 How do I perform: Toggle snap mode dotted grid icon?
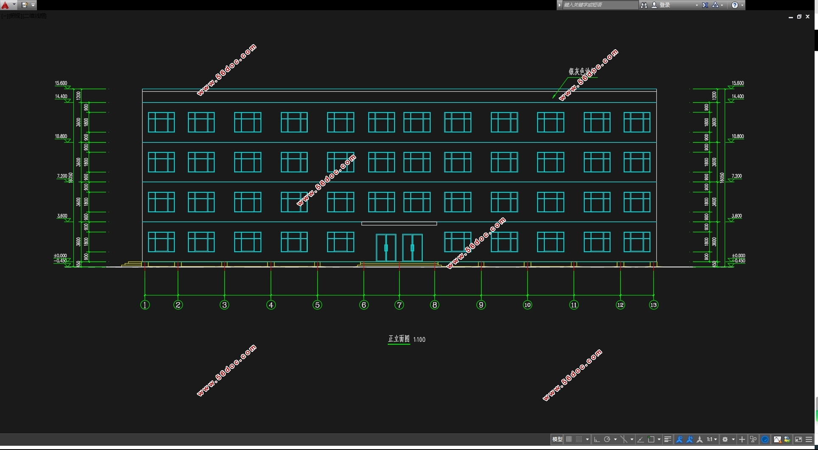coord(579,439)
